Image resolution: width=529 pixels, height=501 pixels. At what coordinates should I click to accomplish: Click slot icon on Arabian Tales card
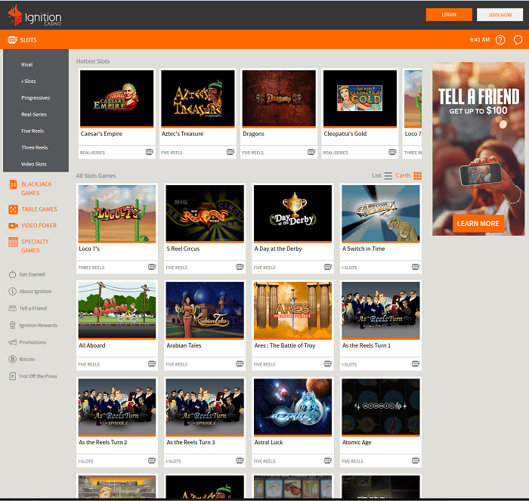[240, 363]
